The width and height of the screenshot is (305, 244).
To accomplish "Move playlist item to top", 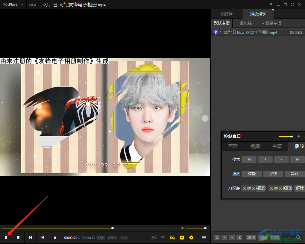I will (x=217, y=238).
